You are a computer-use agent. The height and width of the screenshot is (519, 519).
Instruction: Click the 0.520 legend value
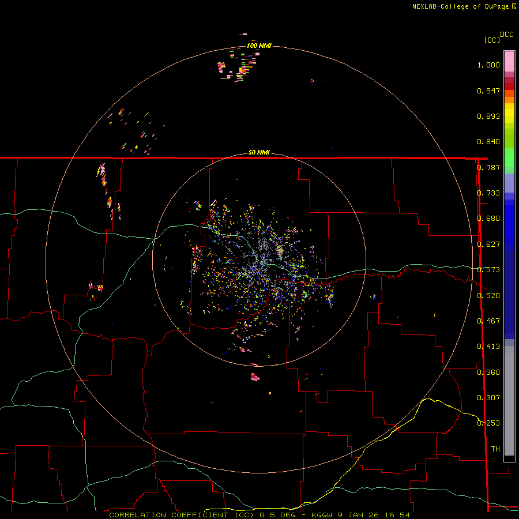(x=488, y=296)
